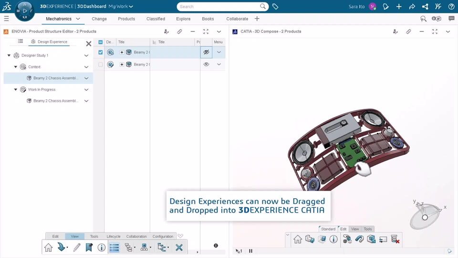Open the Lifecycle toolbar tab

pos(114,236)
